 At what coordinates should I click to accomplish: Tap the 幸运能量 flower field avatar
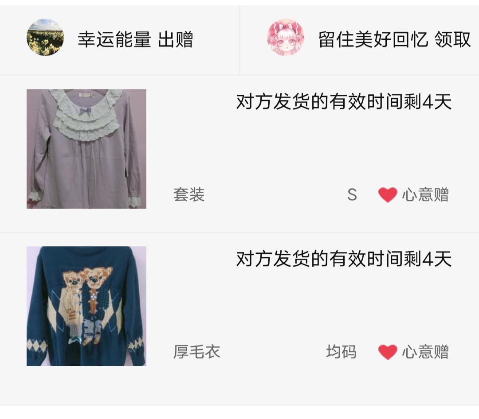45,37
